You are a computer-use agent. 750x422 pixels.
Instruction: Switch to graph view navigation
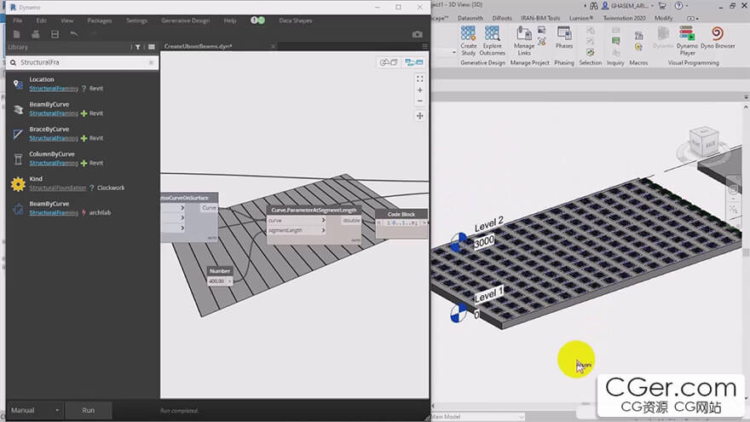(x=414, y=62)
